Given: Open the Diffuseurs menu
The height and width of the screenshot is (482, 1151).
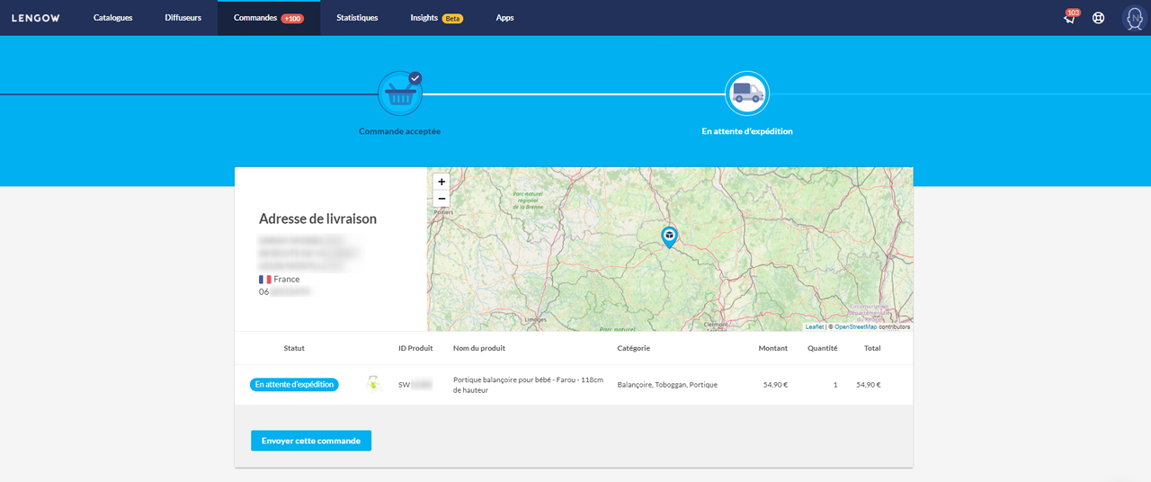Looking at the screenshot, I should pos(183,18).
